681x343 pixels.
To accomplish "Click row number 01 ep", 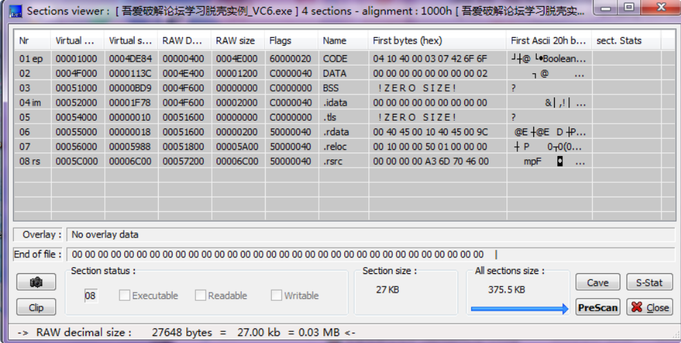I will [31, 59].
